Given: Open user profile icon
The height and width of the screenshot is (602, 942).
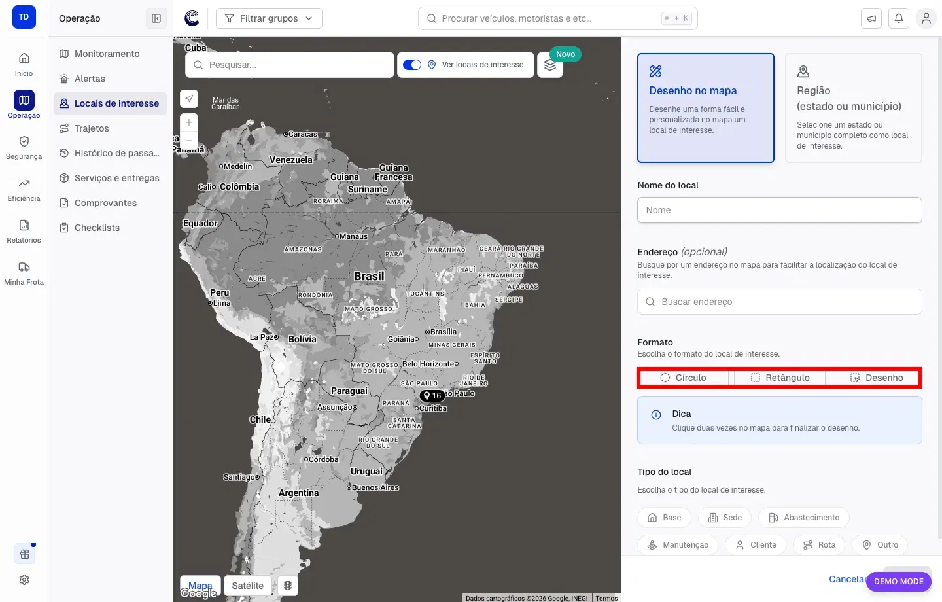Looking at the screenshot, I should coord(926,18).
